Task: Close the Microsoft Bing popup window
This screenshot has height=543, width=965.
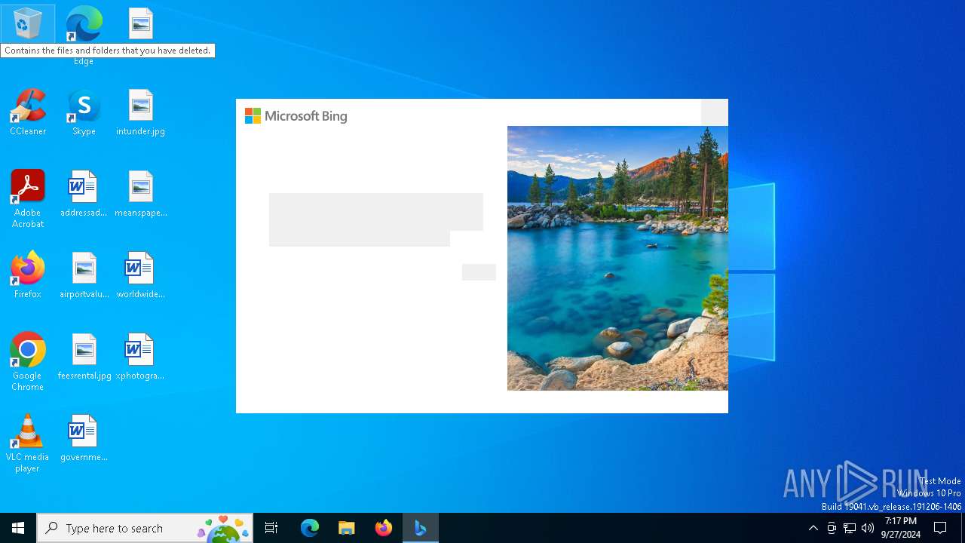Action: click(714, 112)
